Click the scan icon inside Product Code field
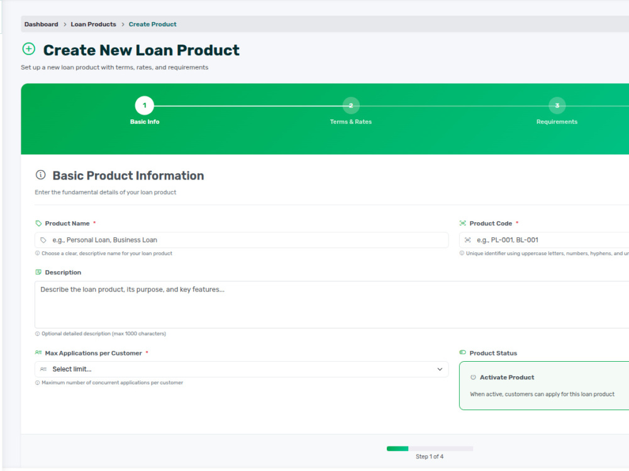This screenshot has width=629, height=471. click(x=468, y=240)
